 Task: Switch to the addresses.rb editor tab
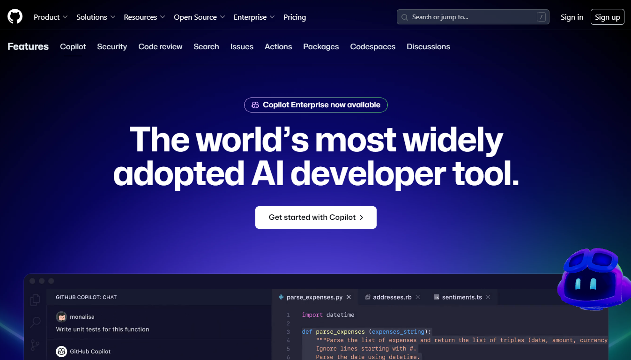tap(393, 297)
